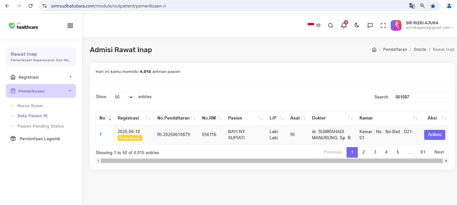Bookmark this page with star icon
Viewport: 457px width, 205px height.
(433, 6)
